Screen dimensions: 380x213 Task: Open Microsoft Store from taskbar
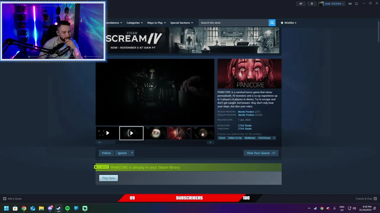pyautogui.click(x=15, y=208)
